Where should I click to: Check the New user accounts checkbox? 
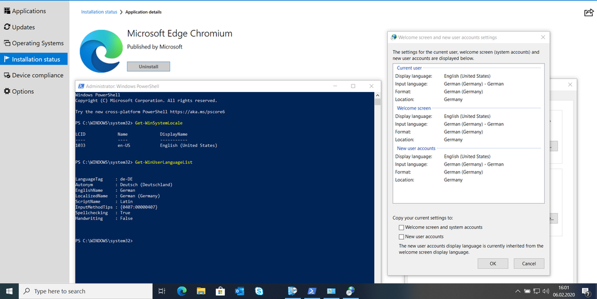click(402, 237)
